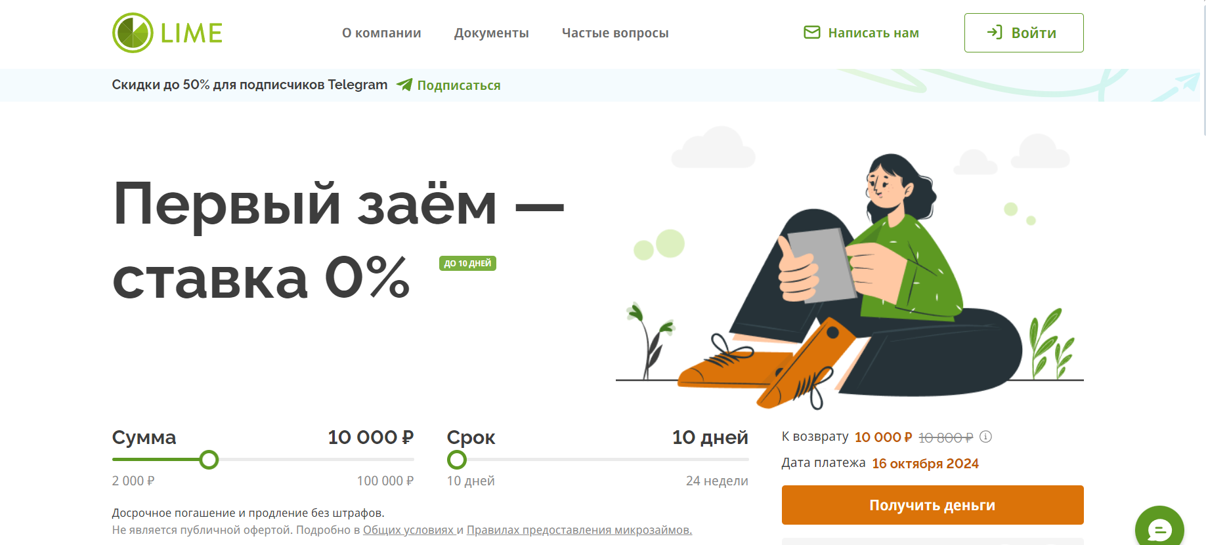The image size is (1206, 545).
Task: Open the О компании menu item
Action: (x=381, y=33)
